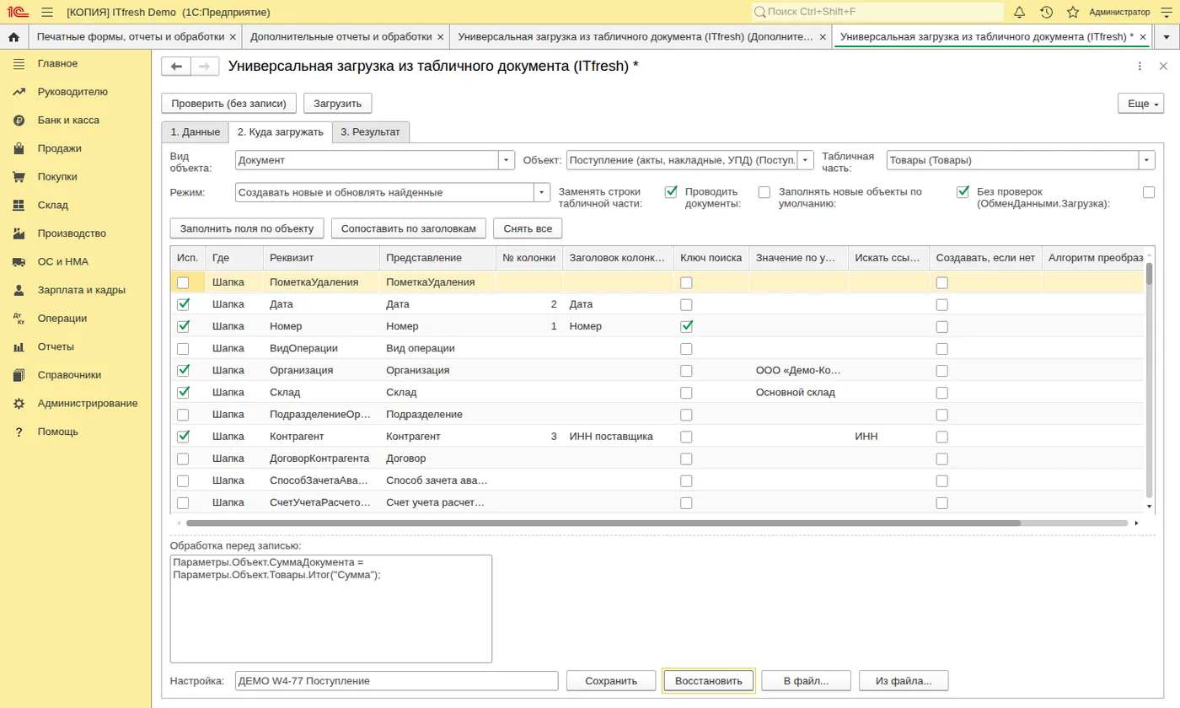Expand the Объект dropdown arrow
Screen dimensions: 1180x708
(x=806, y=160)
